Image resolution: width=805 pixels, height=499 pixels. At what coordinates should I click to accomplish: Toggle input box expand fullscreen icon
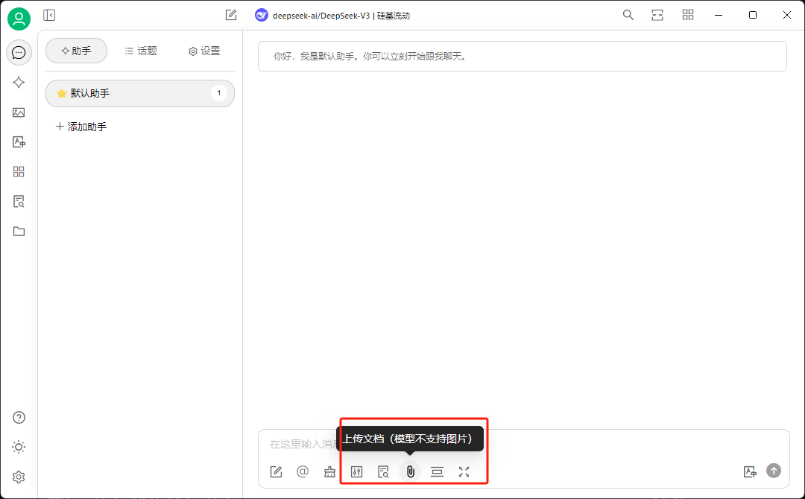(464, 472)
